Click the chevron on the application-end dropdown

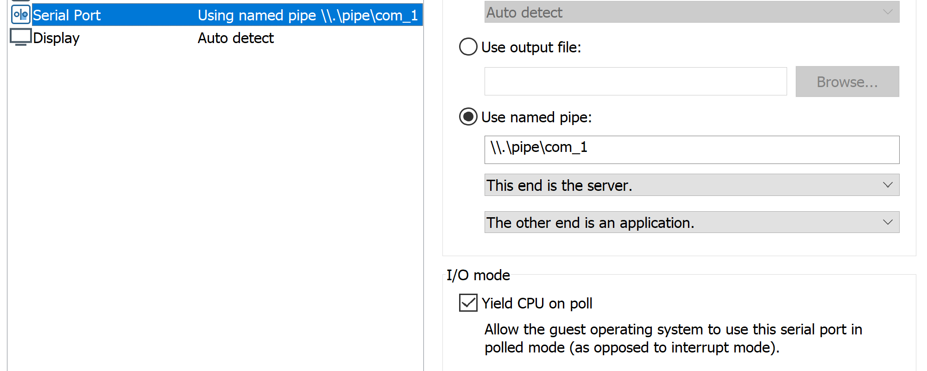888,222
